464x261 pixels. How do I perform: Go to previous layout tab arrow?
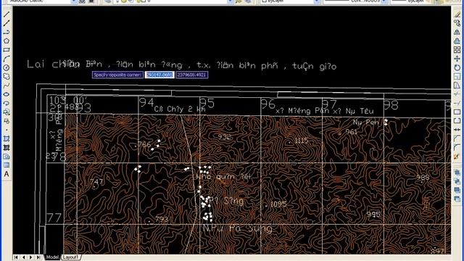24,257
